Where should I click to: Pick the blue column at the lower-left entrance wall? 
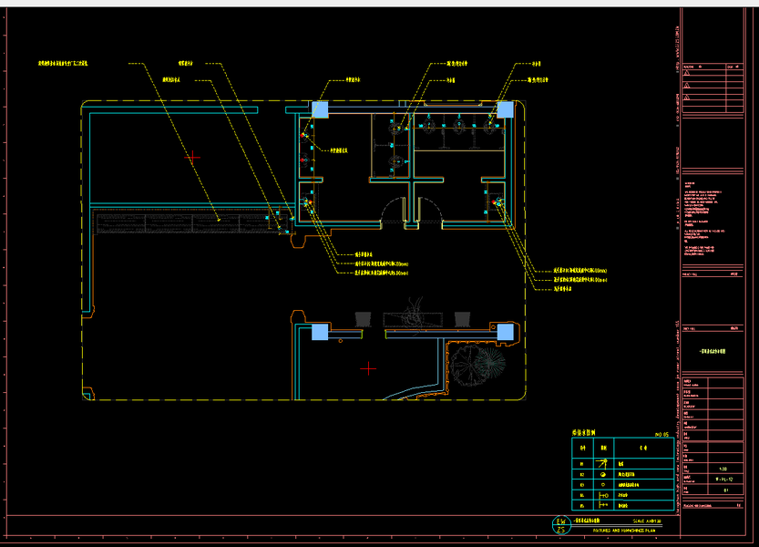click(320, 333)
